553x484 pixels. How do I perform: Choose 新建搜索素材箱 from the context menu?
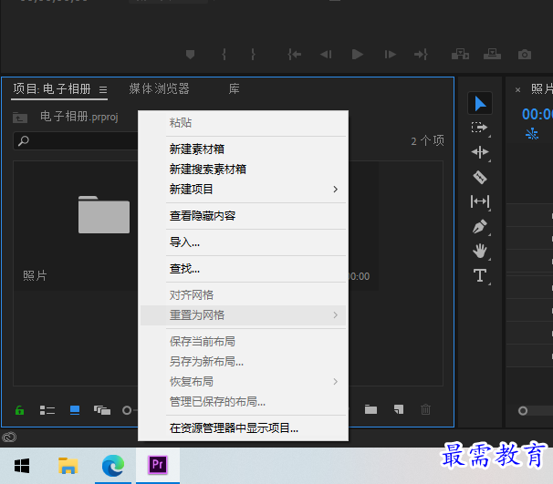[243, 170]
